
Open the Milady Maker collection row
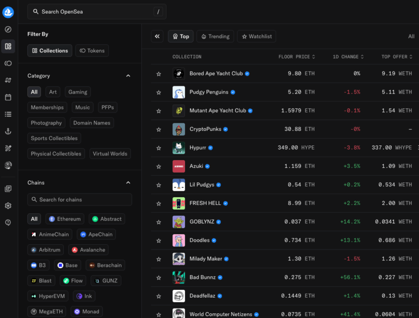pyautogui.click(x=285, y=259)
